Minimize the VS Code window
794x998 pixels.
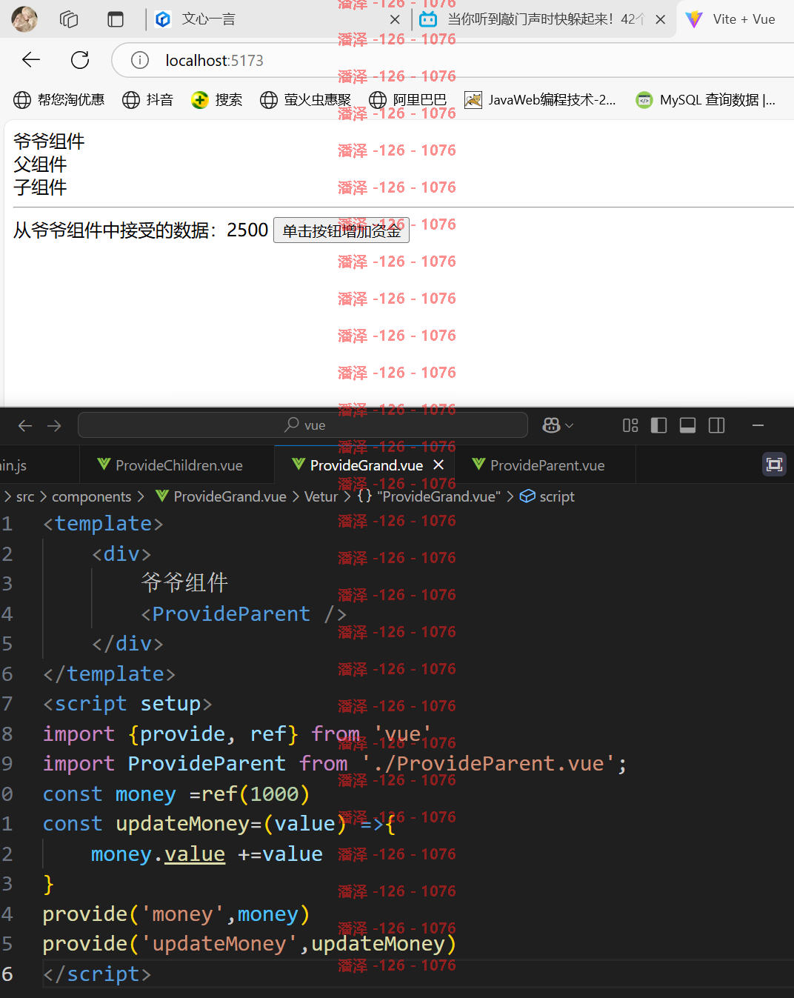coord(758,425)
